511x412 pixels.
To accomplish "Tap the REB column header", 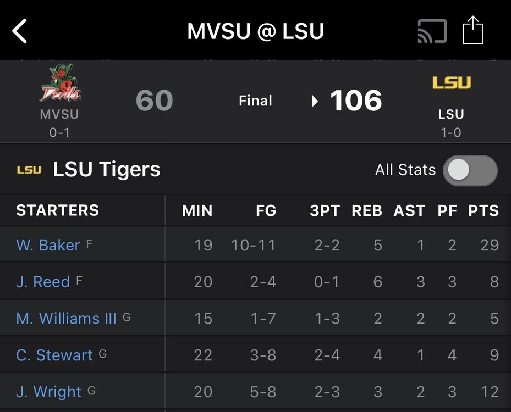I will pyautogui.click(x=367, y=211).
